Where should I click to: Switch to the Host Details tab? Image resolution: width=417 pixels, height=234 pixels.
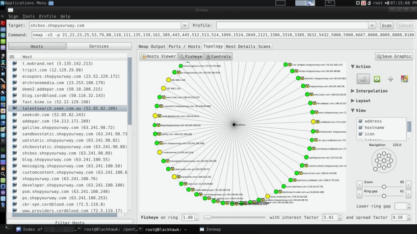[x=240, y=46]
